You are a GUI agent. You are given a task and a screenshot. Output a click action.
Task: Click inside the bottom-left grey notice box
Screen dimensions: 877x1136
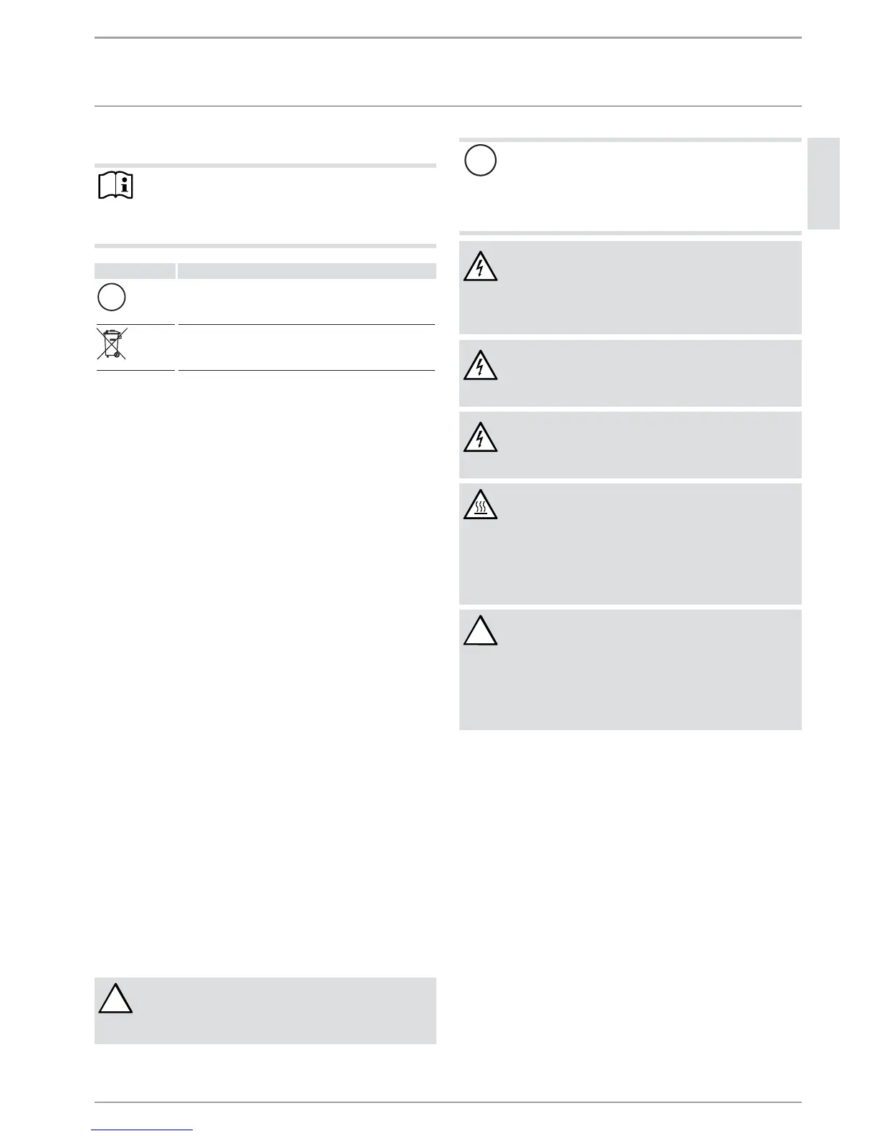tap(265, 1010)
